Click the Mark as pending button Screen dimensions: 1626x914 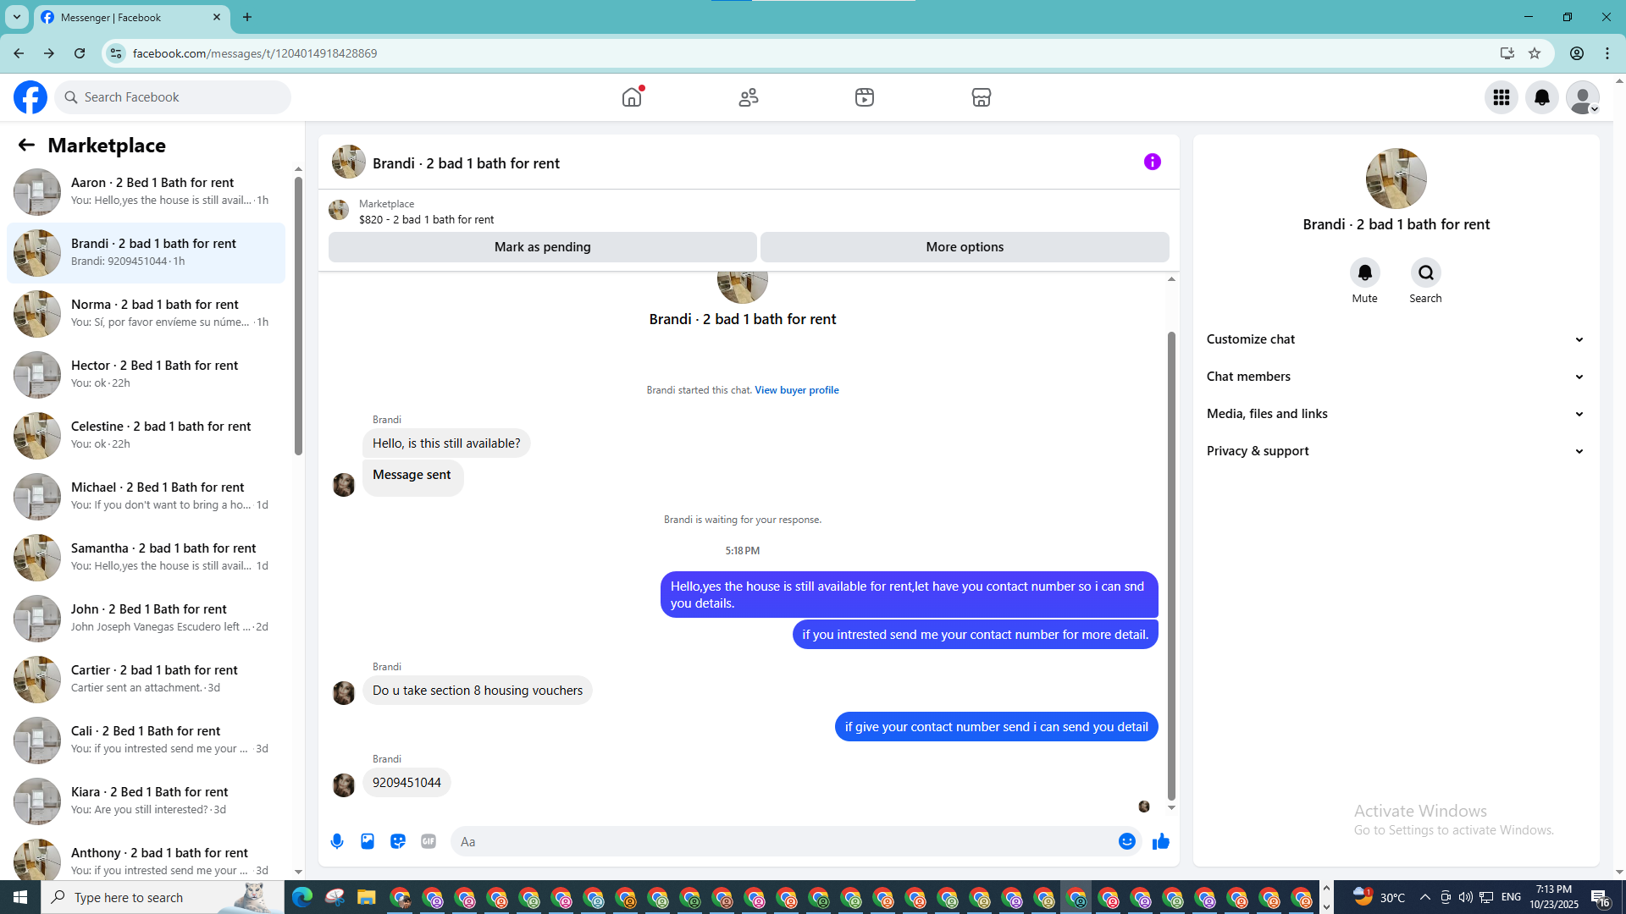click(x=542, y=247)
